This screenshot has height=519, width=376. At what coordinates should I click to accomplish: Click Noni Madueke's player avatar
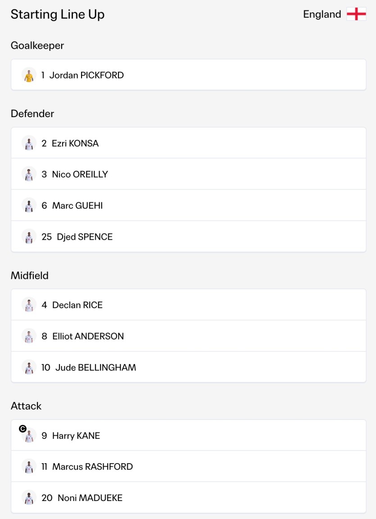coord(29,497)
